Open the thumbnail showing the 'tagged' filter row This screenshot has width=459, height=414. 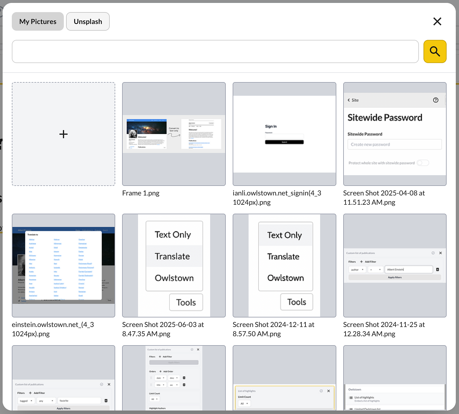pos(64,379)
